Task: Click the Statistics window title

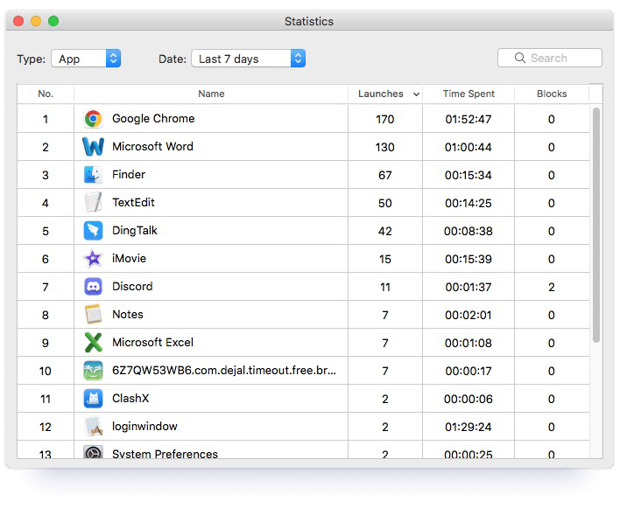Action: point(309,21)
